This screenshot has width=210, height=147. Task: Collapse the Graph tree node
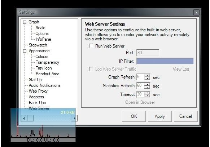pyautogui.click(x=25, y=22)
